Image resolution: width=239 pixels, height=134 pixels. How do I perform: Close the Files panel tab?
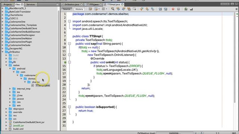pos(22,4)
